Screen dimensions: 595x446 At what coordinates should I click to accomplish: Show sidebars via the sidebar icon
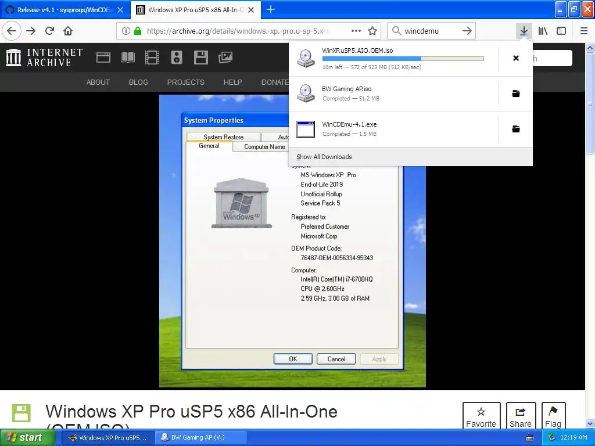point(561,31)
